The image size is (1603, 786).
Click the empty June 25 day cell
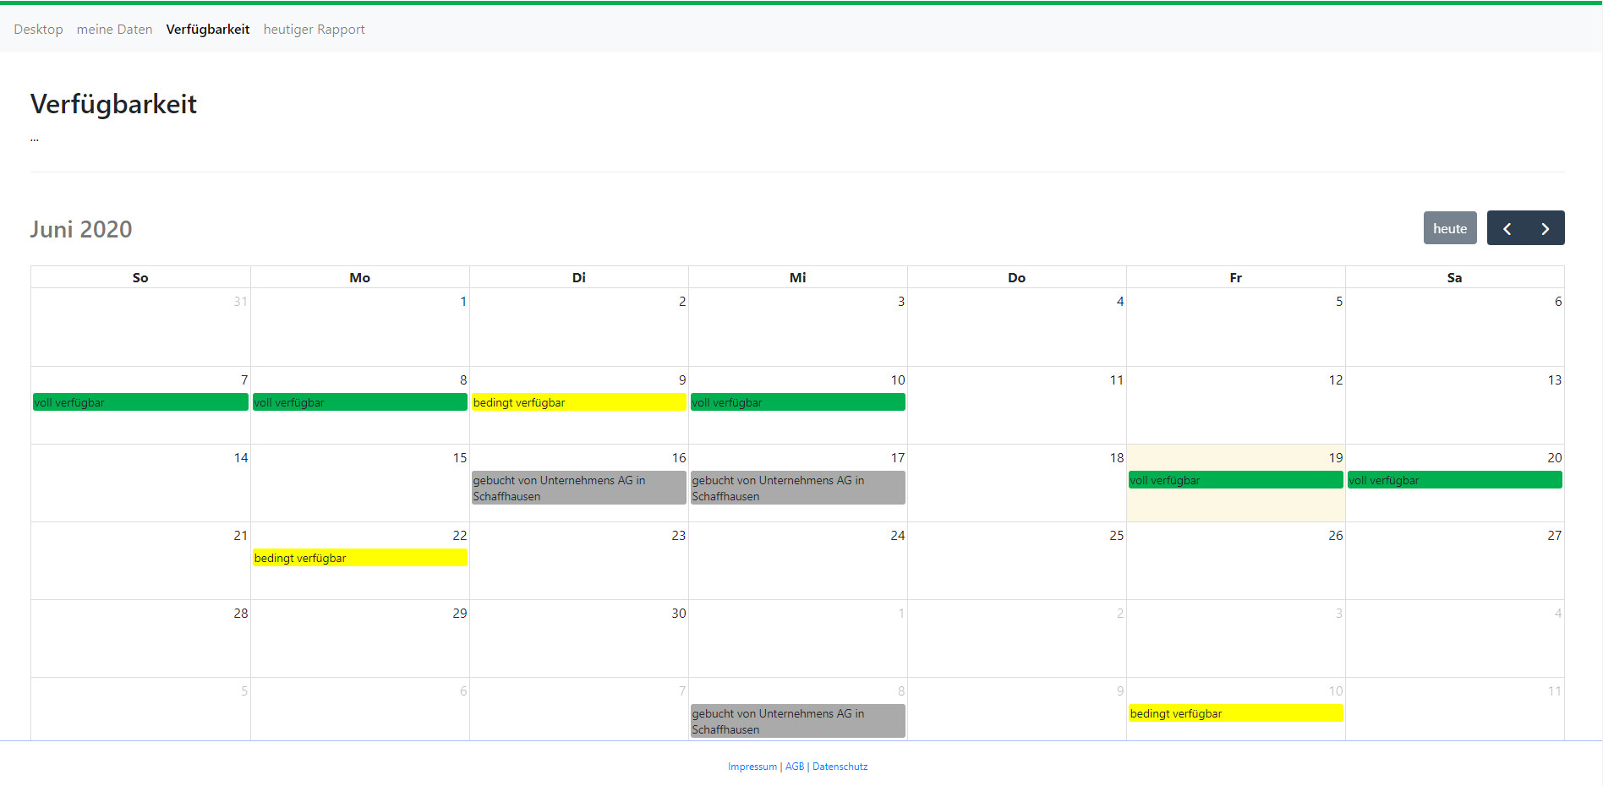1016,566
